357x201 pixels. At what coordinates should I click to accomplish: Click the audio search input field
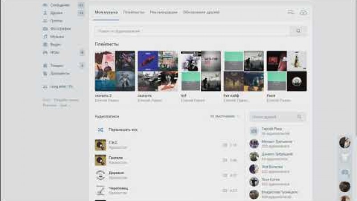click(192, 31)
